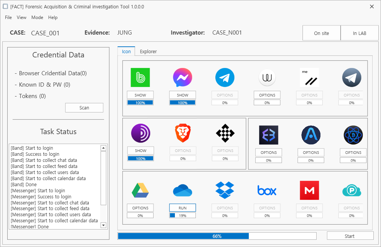
Task: Click OPTIONS button under Exodus
Action: pyautogui.click(x=269, y=152)
